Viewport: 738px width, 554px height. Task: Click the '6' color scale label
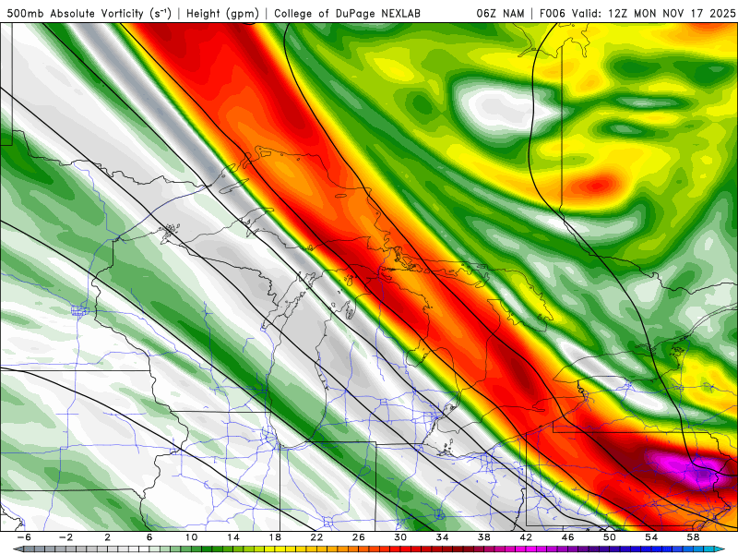point(149,537)
